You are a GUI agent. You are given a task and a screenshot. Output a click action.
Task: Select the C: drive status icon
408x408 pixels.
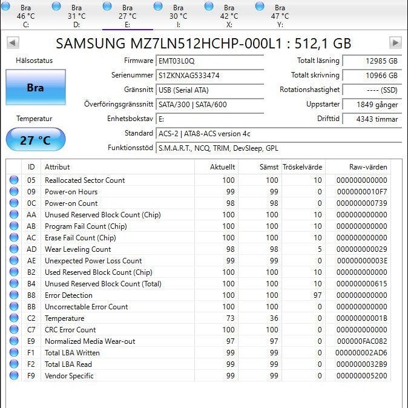coord(5,6)
